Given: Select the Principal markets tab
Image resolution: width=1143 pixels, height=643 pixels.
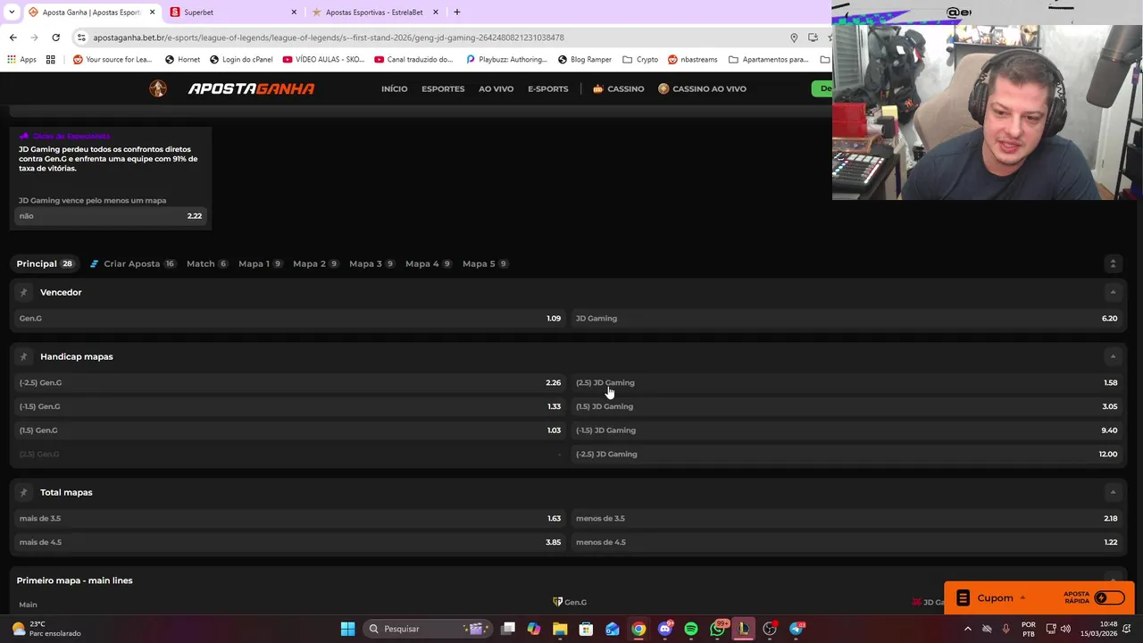Looking at the screenshot, I should pyautogui.click(x=45, y=263).
